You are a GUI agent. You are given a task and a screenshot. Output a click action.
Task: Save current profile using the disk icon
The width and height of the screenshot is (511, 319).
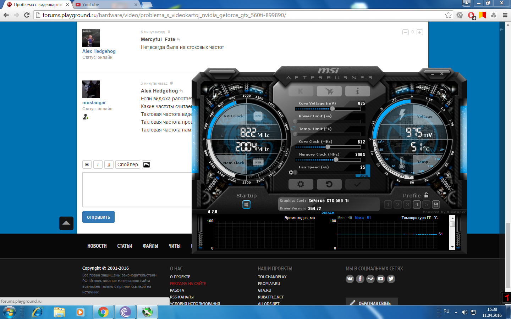coord(435,204)
